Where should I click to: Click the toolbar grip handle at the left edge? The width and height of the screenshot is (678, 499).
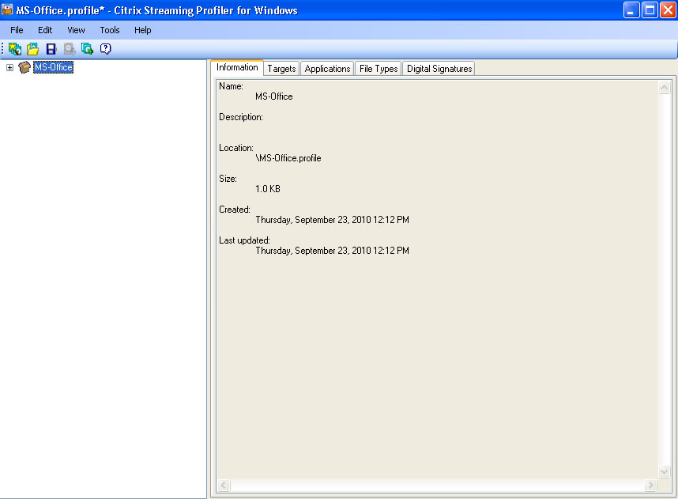click(2, 49)
